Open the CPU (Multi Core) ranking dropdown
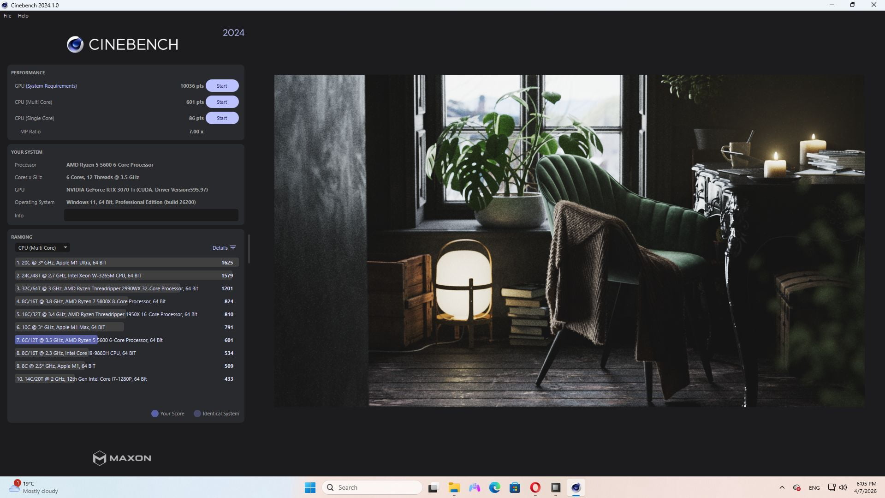The width and height of the screenshot is (885, 498). (x=42, y=248)
